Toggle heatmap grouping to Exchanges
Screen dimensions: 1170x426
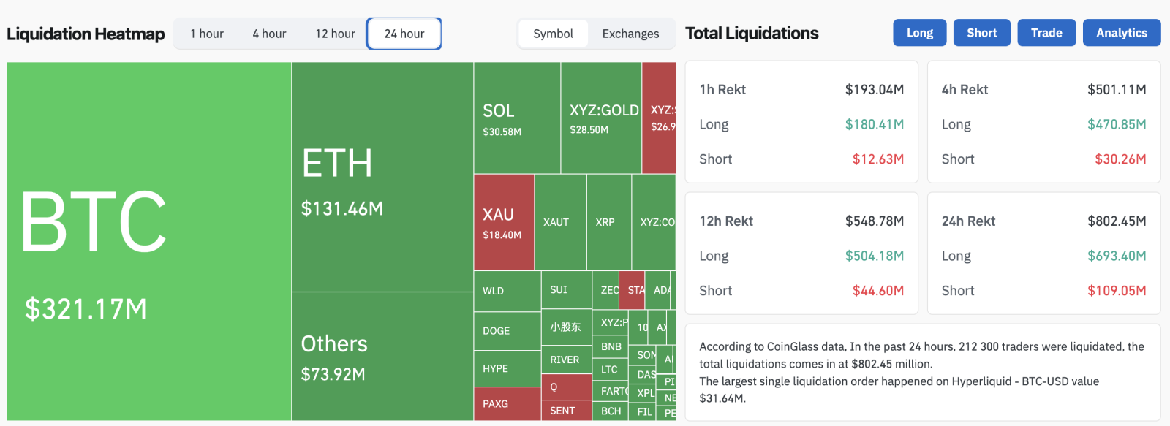pos(630,34)
